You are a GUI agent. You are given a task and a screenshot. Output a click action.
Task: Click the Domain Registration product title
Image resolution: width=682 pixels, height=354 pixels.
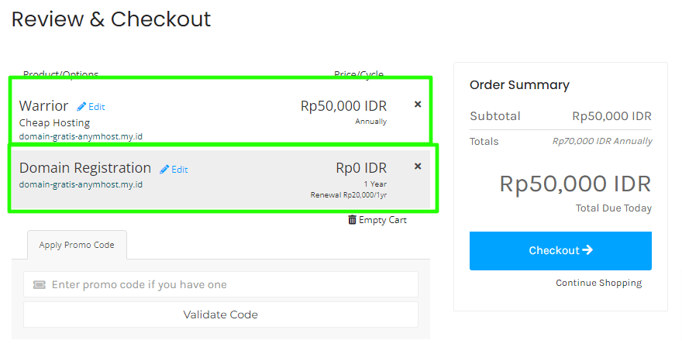coord(85,168)
